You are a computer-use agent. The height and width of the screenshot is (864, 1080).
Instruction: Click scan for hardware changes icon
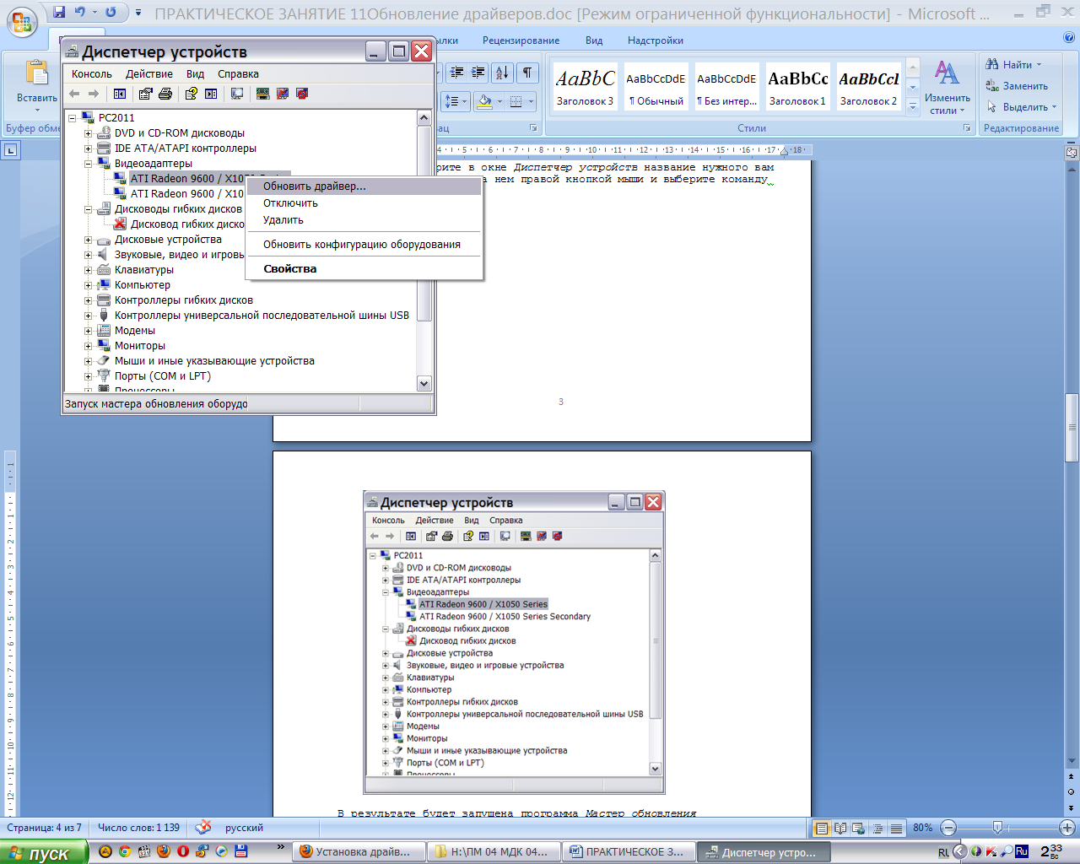pyautogui.click(x=237, y=94)
